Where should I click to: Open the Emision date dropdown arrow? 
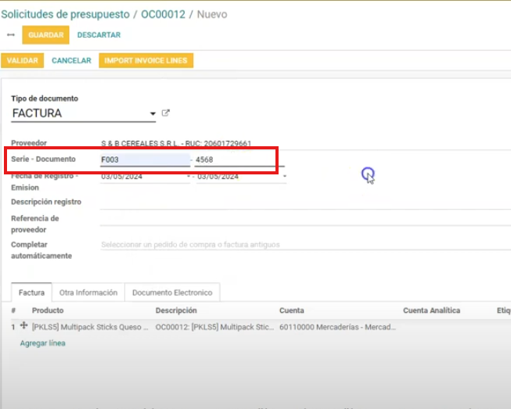(282, 177)
